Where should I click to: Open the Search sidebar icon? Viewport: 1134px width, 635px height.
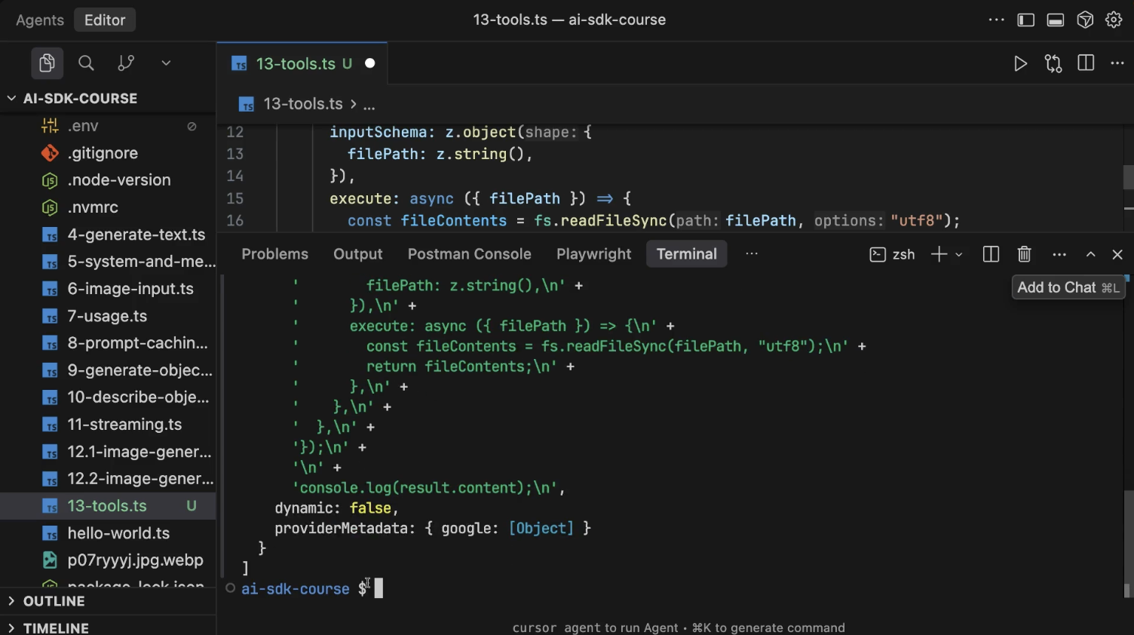coord(87,63)
